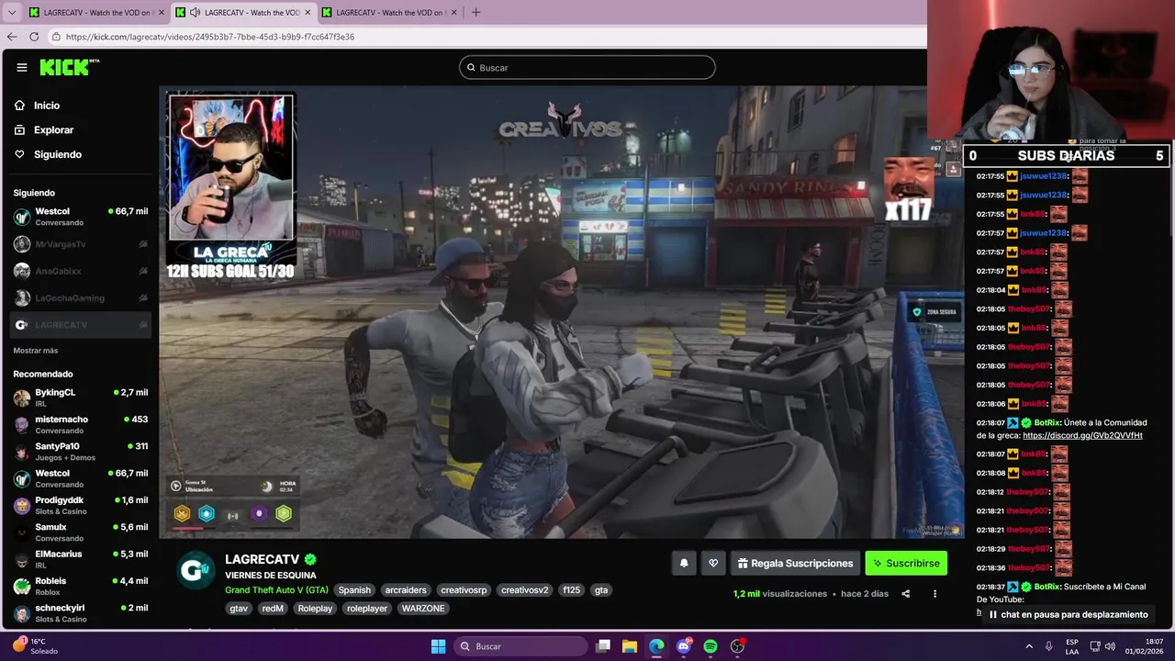
Task: Select the WARZONE tag
Action: [423, 609]
